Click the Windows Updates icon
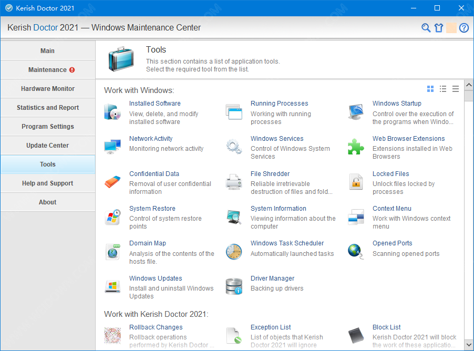 [112, 286]
